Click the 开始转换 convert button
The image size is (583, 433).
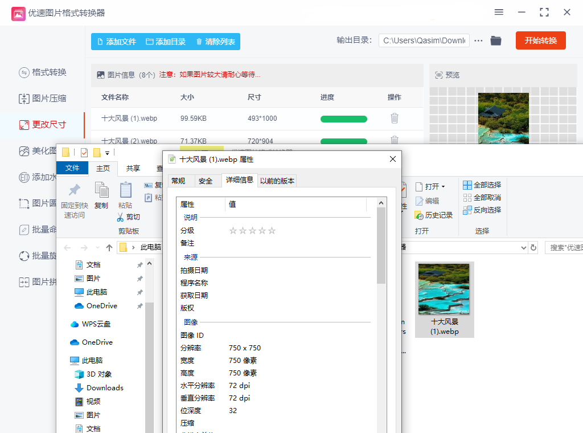tap(540, 40)
